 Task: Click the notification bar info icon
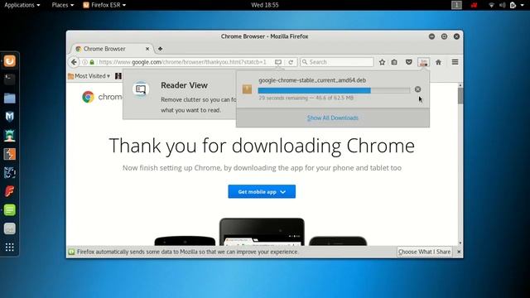click(71, 252)
